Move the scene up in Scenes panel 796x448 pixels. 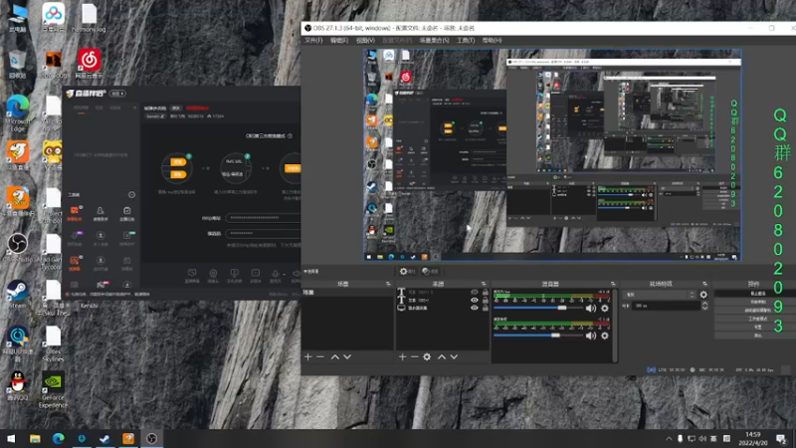(x=335, y=357)
